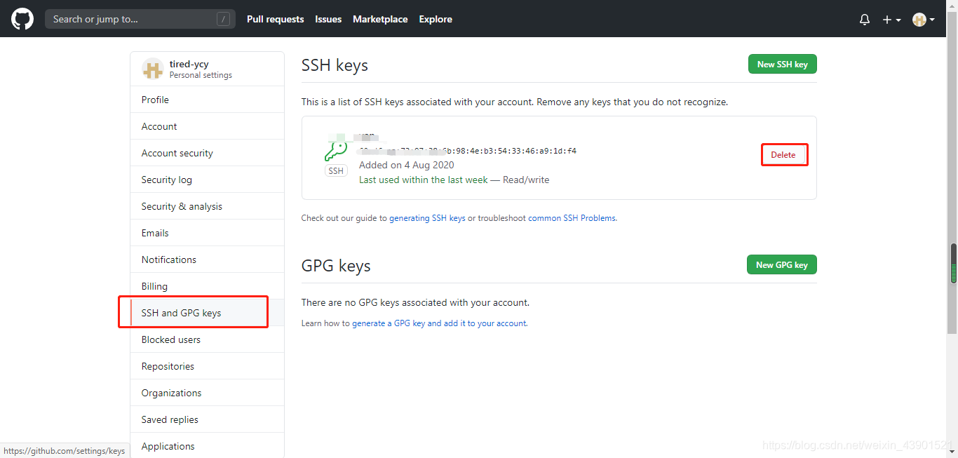Click the GitHub Octocat logo
The width and height of the screenshot is (958, 458).
22,19
